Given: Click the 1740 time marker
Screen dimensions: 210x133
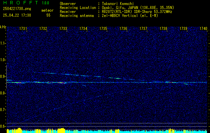Looking at the screenshot, I should (203, 28).
